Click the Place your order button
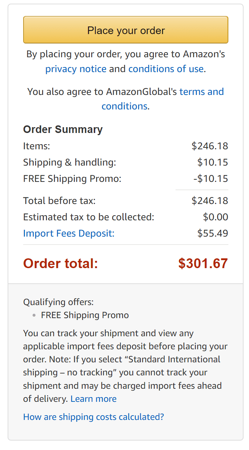This screenshot has height=450, width=249. coord(126,30)
